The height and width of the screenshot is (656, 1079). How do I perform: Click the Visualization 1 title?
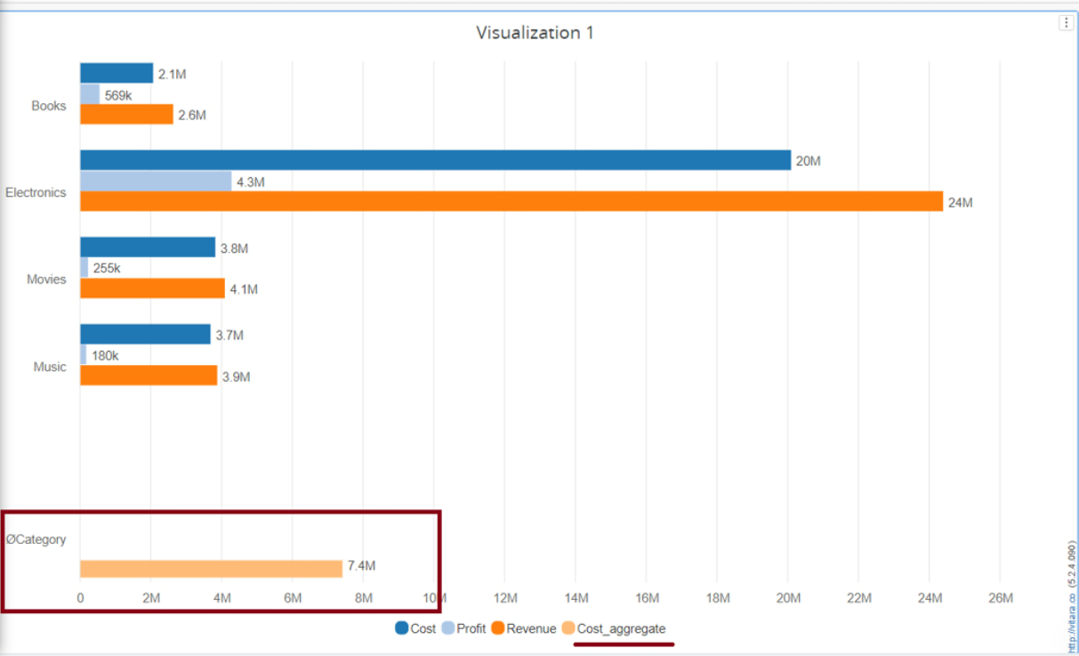tap(535, 33)
